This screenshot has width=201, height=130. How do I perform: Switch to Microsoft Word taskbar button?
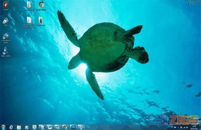[x=50, y=127]
